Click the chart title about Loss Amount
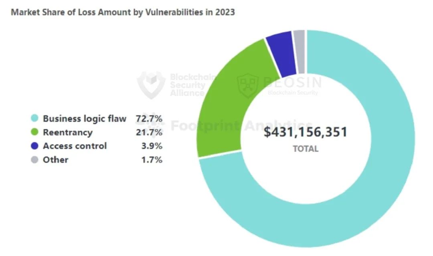433x256 pixels. point(123,12)
